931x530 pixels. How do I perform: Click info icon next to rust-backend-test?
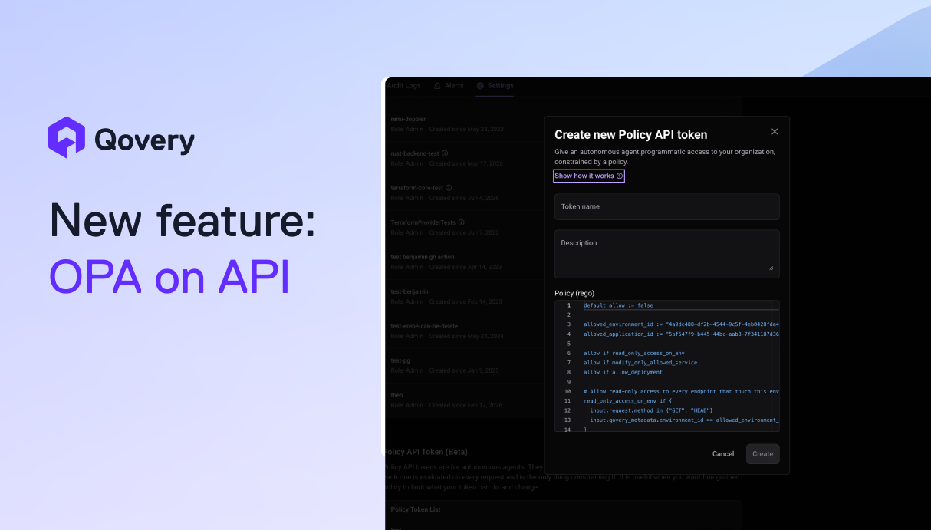coord(445,153)
